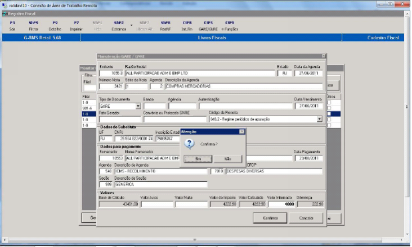412x247 pixels.
Task: Open ShF9 Filtrar function
Action: (33, 26)
